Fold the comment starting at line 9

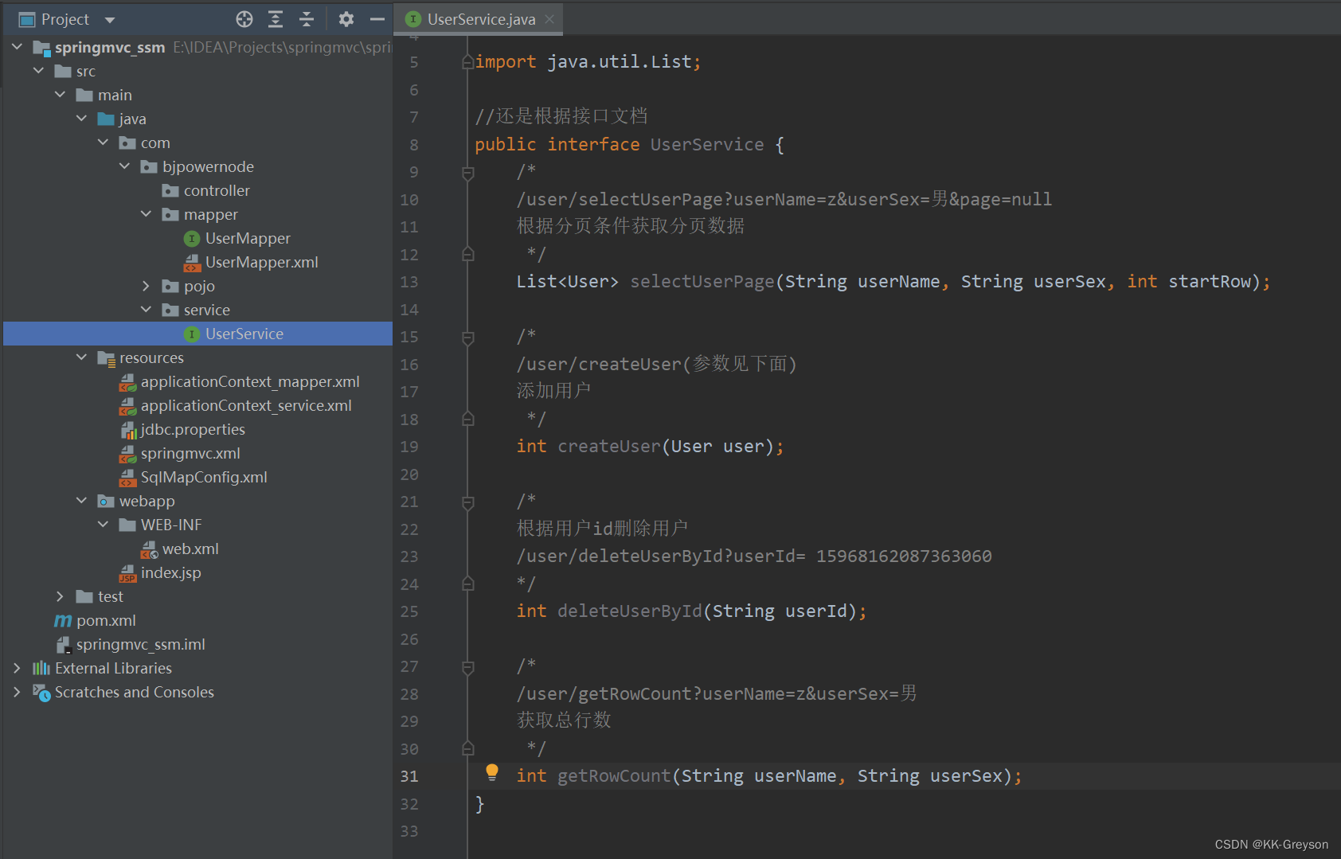(x=468, y=172)
